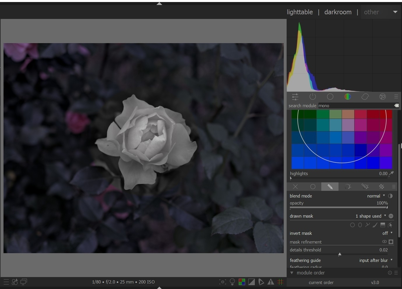Click the rose photo in center view
The image size is (402, 289).
tap(143, 148)
